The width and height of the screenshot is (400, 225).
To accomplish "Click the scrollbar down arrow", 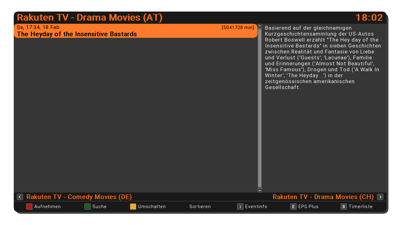I will tap(260, 190).
